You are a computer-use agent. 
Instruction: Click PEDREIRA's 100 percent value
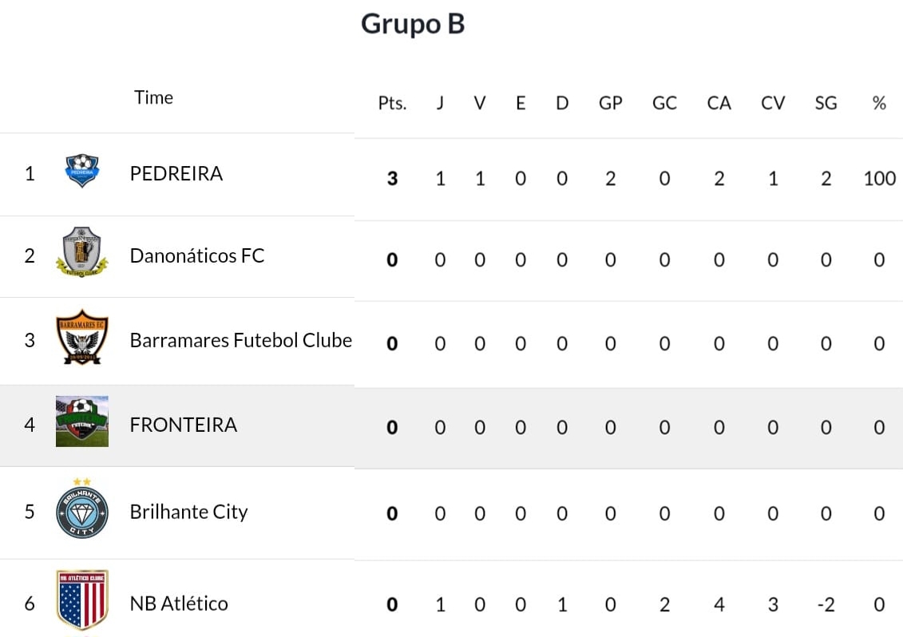pos(879,179)
